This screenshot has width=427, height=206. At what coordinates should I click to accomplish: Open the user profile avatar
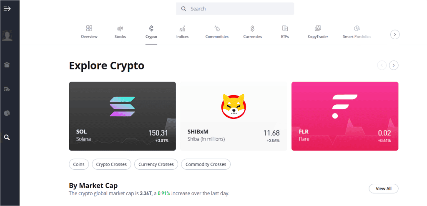[7, 36]
